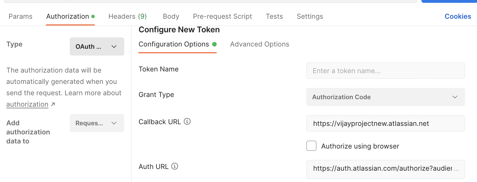The height and width of the screenshot is (182, 477).
Task: Open the OAuth Type dropdown
Action: (97, 46)
